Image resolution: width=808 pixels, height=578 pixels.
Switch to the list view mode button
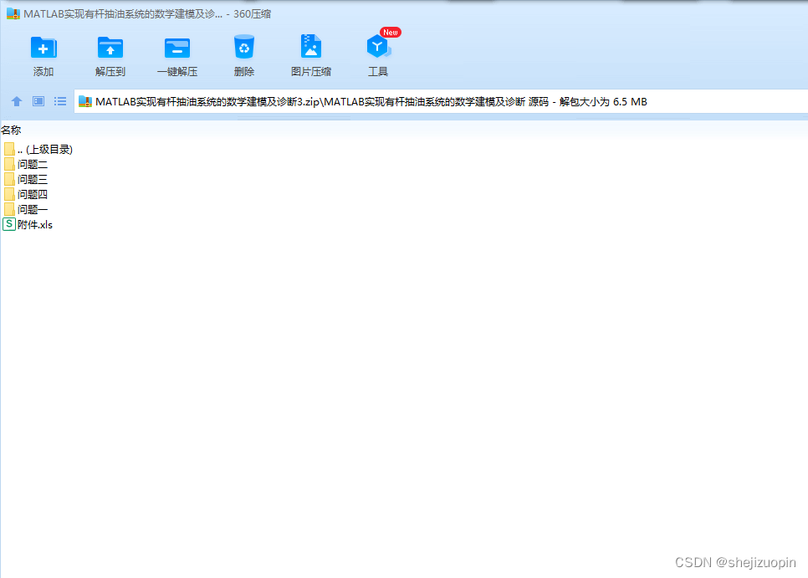coord(60,101)
